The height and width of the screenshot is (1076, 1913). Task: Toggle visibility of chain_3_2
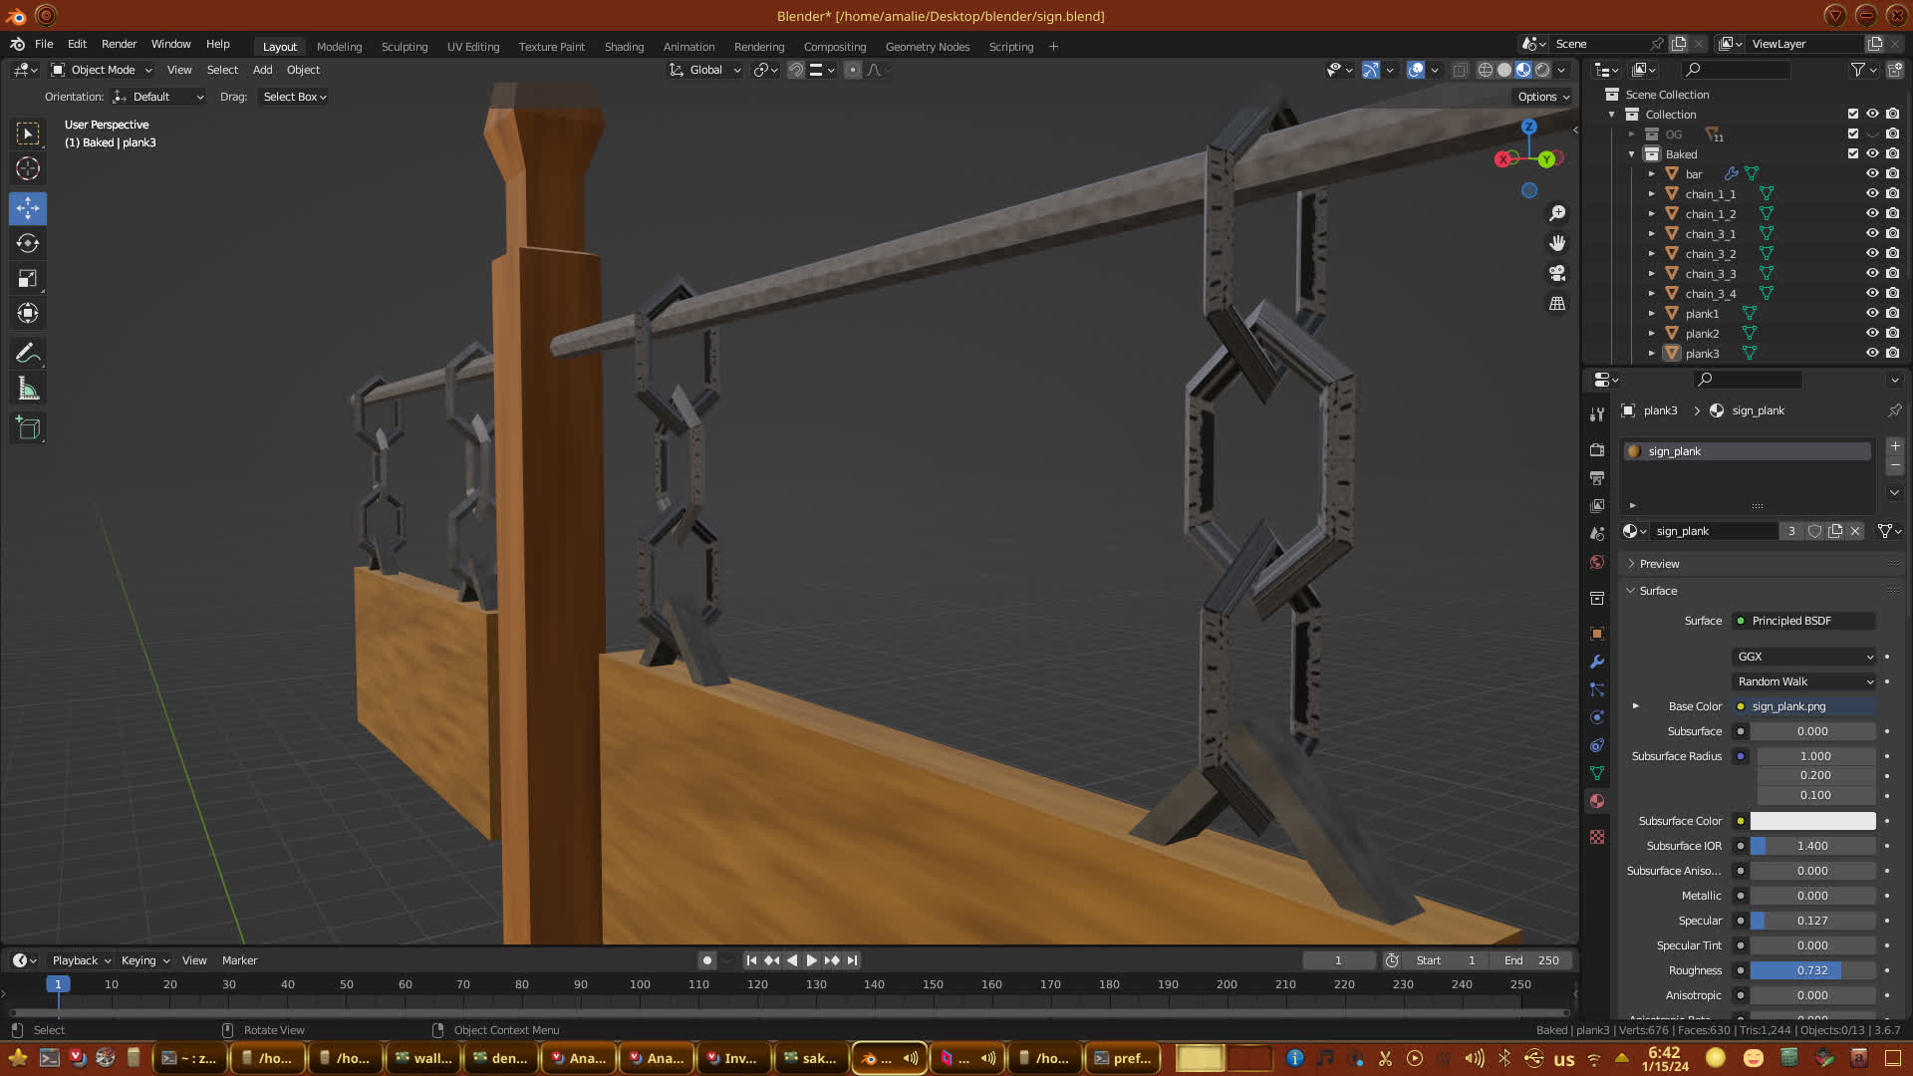point(1872,253)
